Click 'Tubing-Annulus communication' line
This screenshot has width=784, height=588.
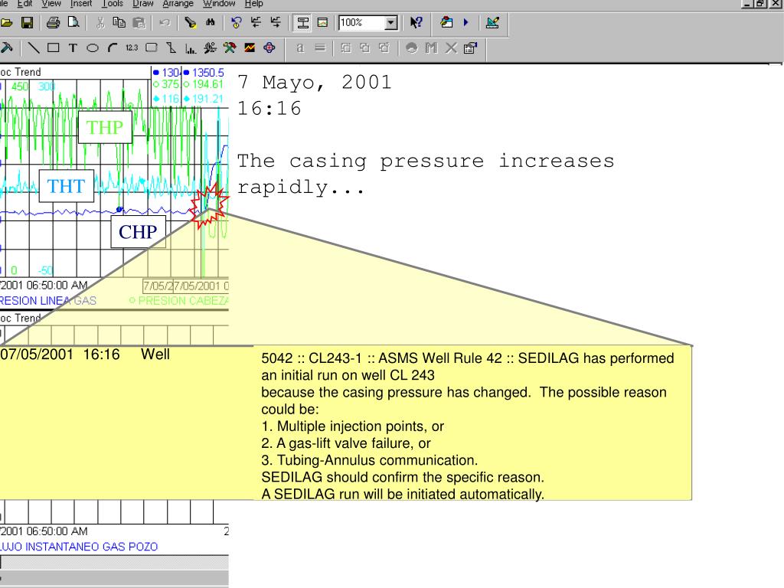pos(370,460)
